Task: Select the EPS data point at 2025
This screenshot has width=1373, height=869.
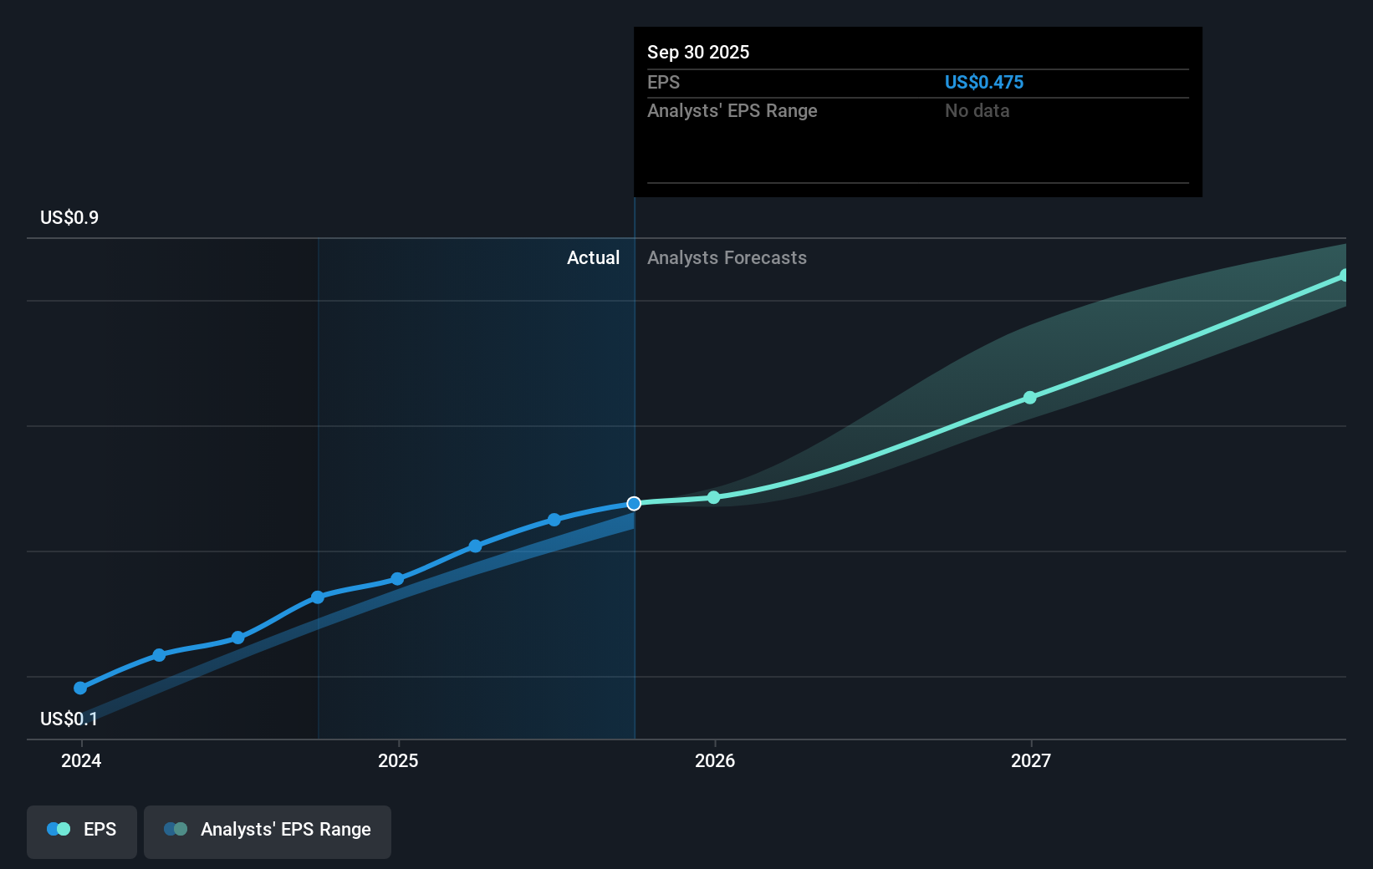Action: [x=397, y=579]
